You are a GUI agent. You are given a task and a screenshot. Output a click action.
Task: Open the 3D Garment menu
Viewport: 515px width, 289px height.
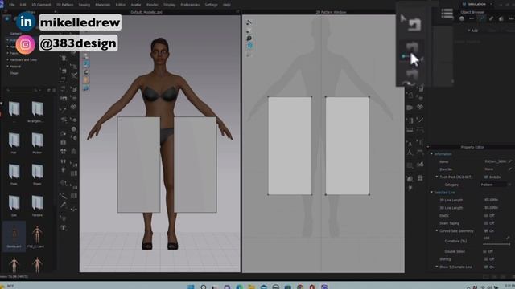click(x=41, y=5)
